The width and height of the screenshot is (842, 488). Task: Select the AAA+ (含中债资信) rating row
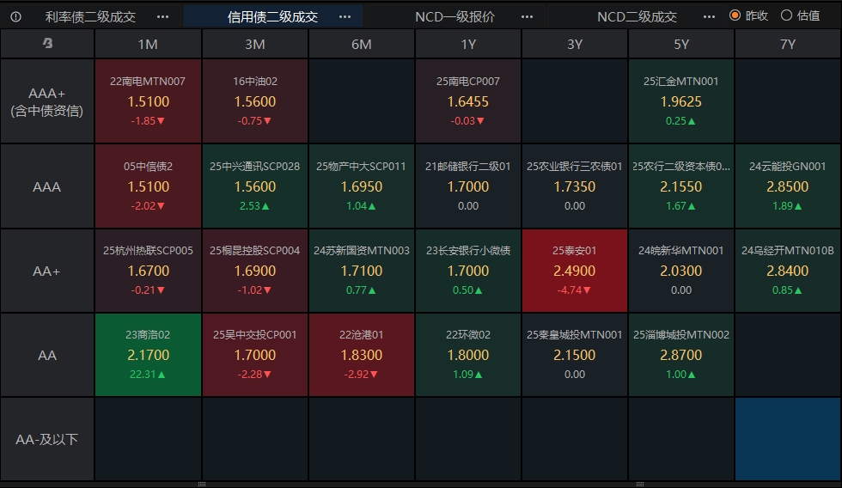(x=47, y=101)
